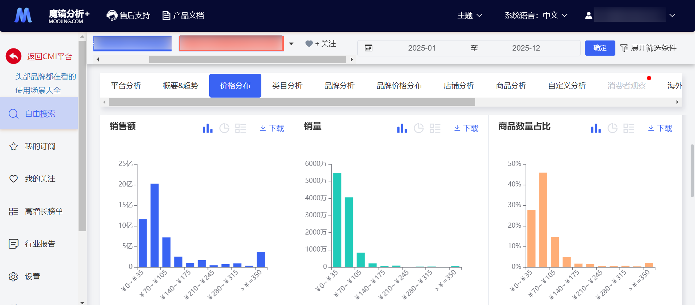Viewport: 695px width, 305px height.
Task: Select the 自定义分析 tab
Action: tap(567, 86)
